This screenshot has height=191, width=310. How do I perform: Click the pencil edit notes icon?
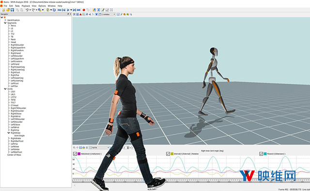pyautogui.click(x=103, y=10)
